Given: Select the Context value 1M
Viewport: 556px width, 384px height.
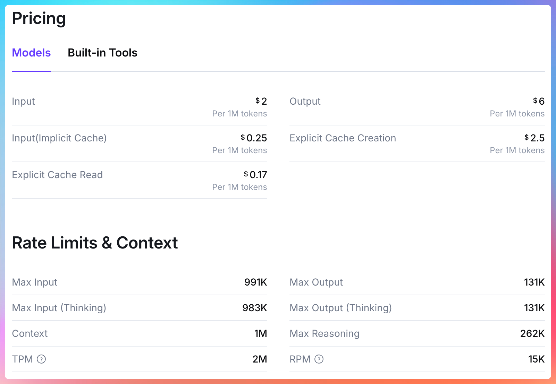Looking at the screenshot, I should [x=260, y=333].
